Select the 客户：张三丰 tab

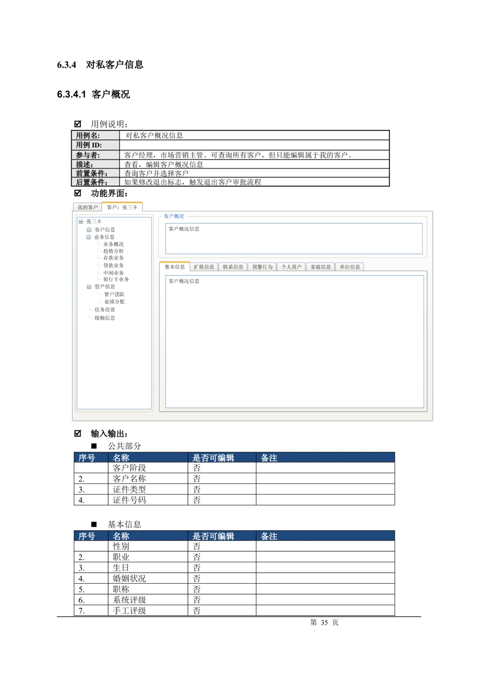pyautogui.click(x=122, y=207)
